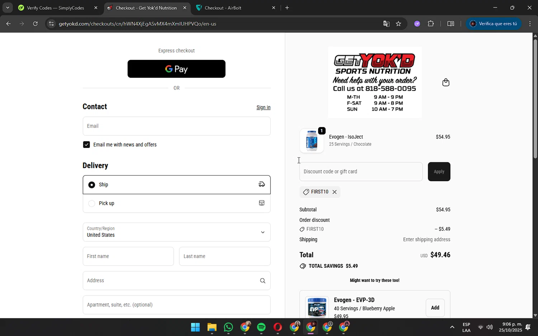Click the address bar URL

click(x=137, y=24)
